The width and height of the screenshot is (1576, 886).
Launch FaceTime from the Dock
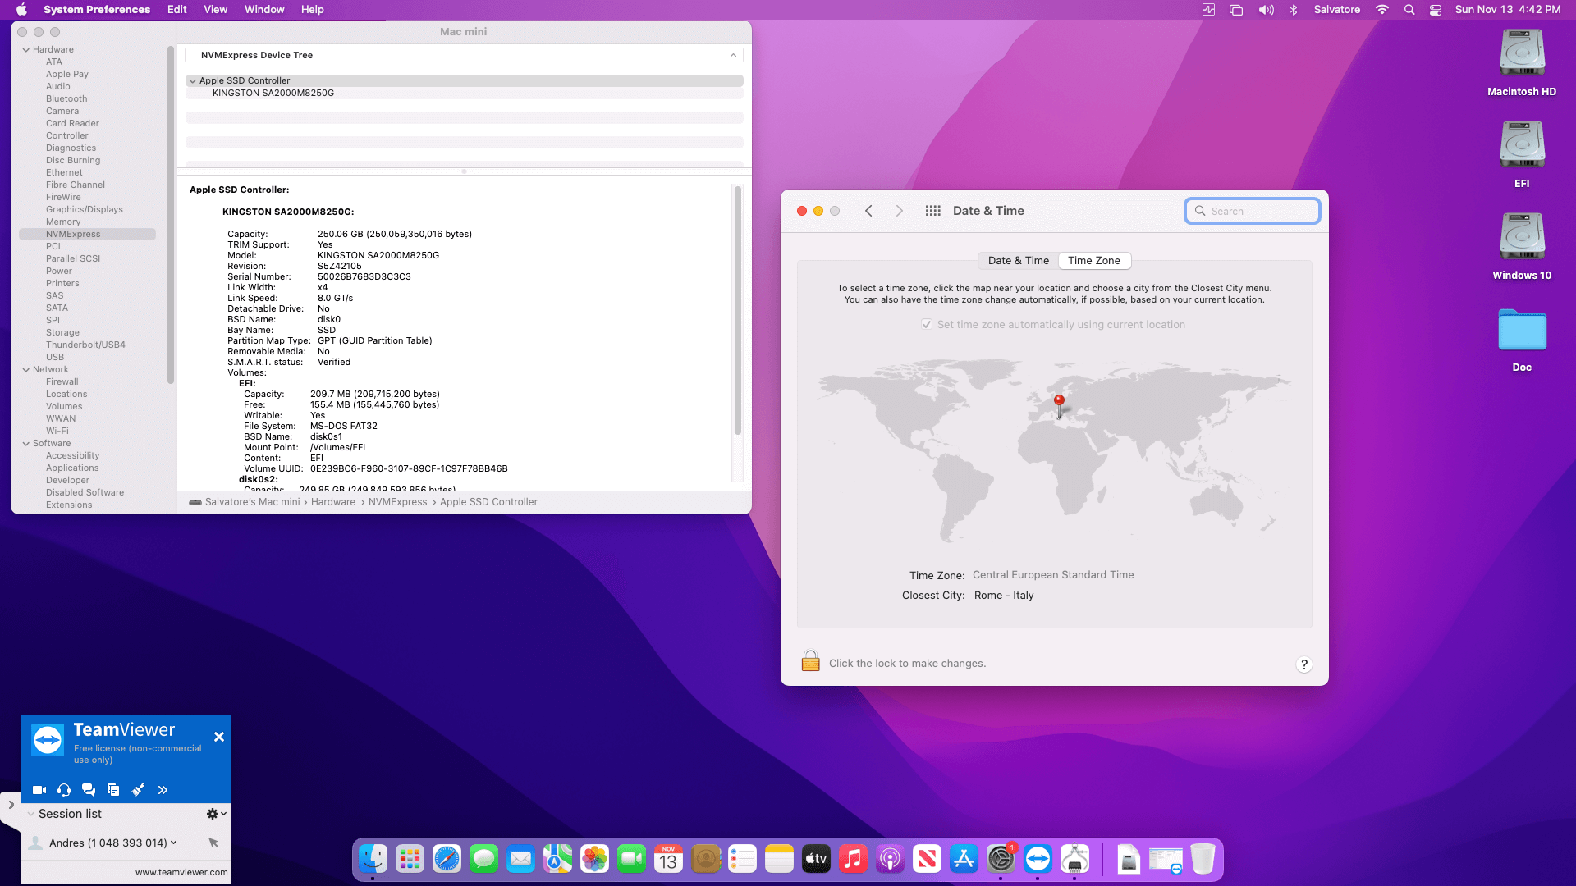pos(631,859)
